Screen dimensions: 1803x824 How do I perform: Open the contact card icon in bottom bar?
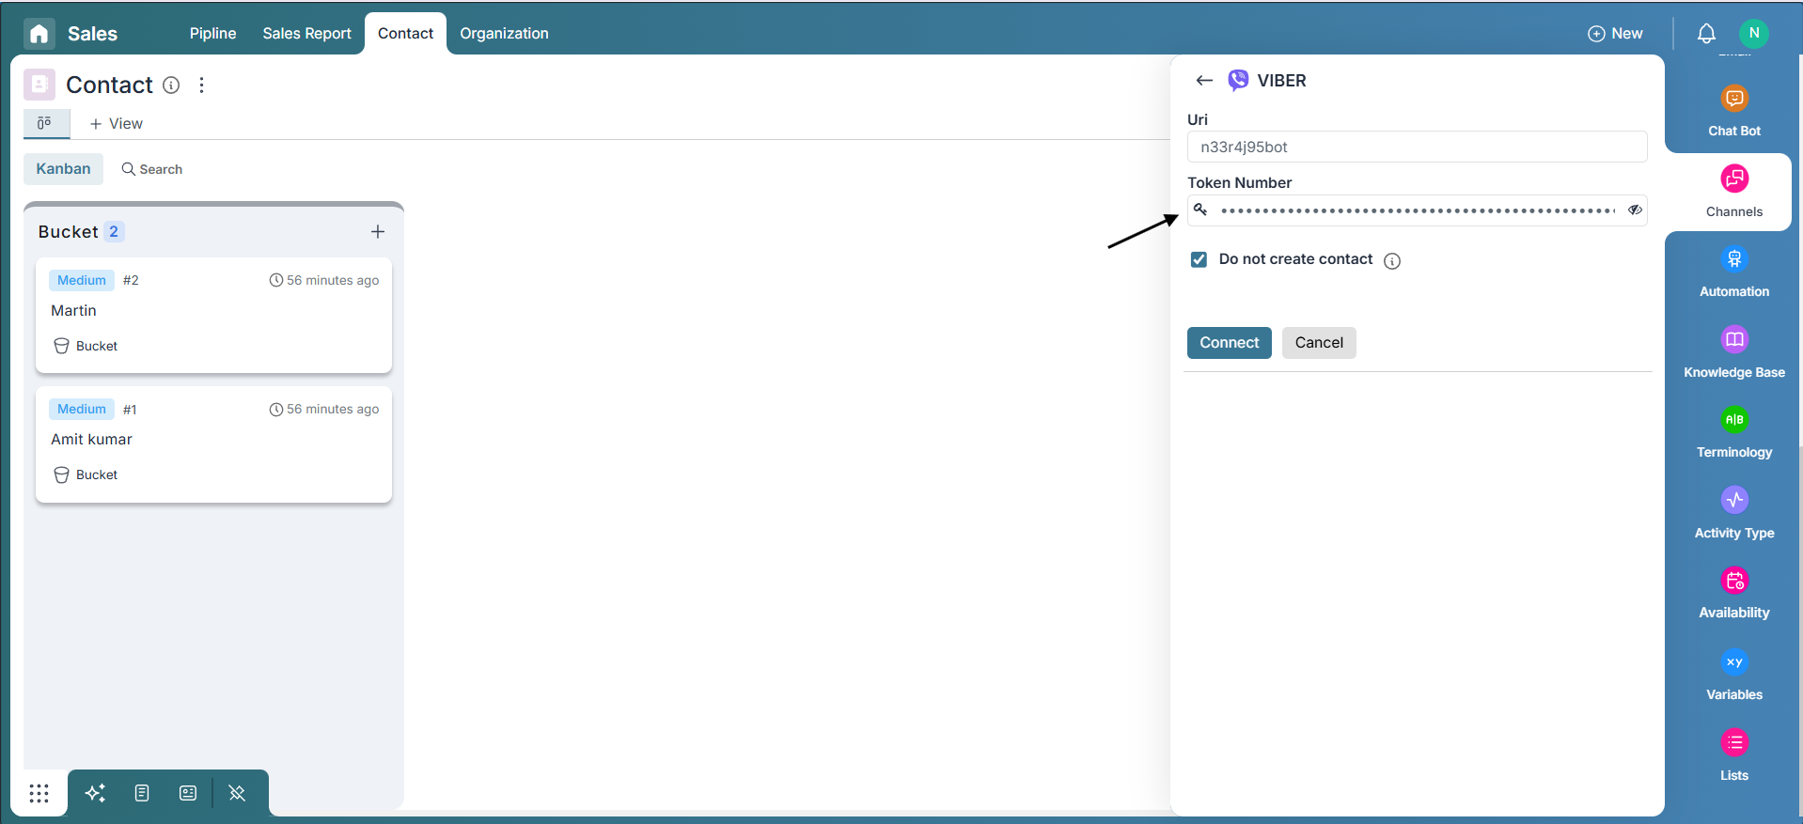tap(188, 793)
